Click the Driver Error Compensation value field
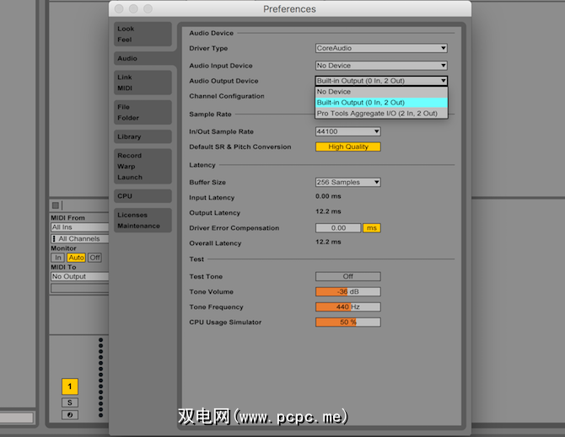Screen dimensions: 565x437 [x=338, y=228]
